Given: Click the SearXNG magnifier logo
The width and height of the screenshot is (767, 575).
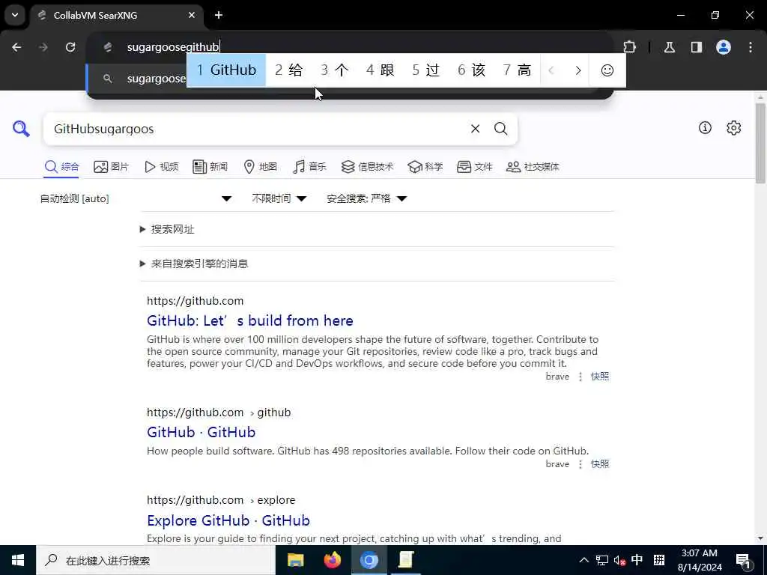Looking at the screenshot, I should click(x=21, y=129).
